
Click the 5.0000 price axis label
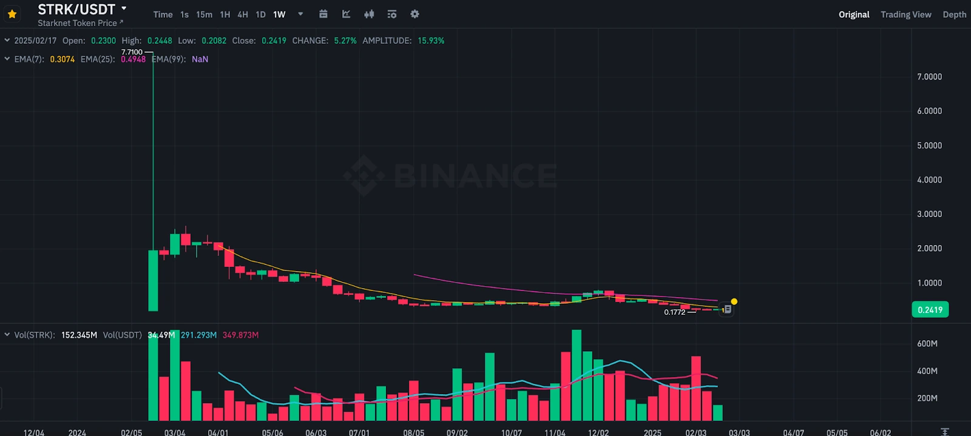pyautogui.click(x=929, y=146)
